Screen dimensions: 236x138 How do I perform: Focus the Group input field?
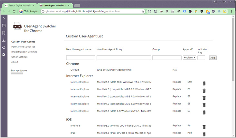pos(167,58)
